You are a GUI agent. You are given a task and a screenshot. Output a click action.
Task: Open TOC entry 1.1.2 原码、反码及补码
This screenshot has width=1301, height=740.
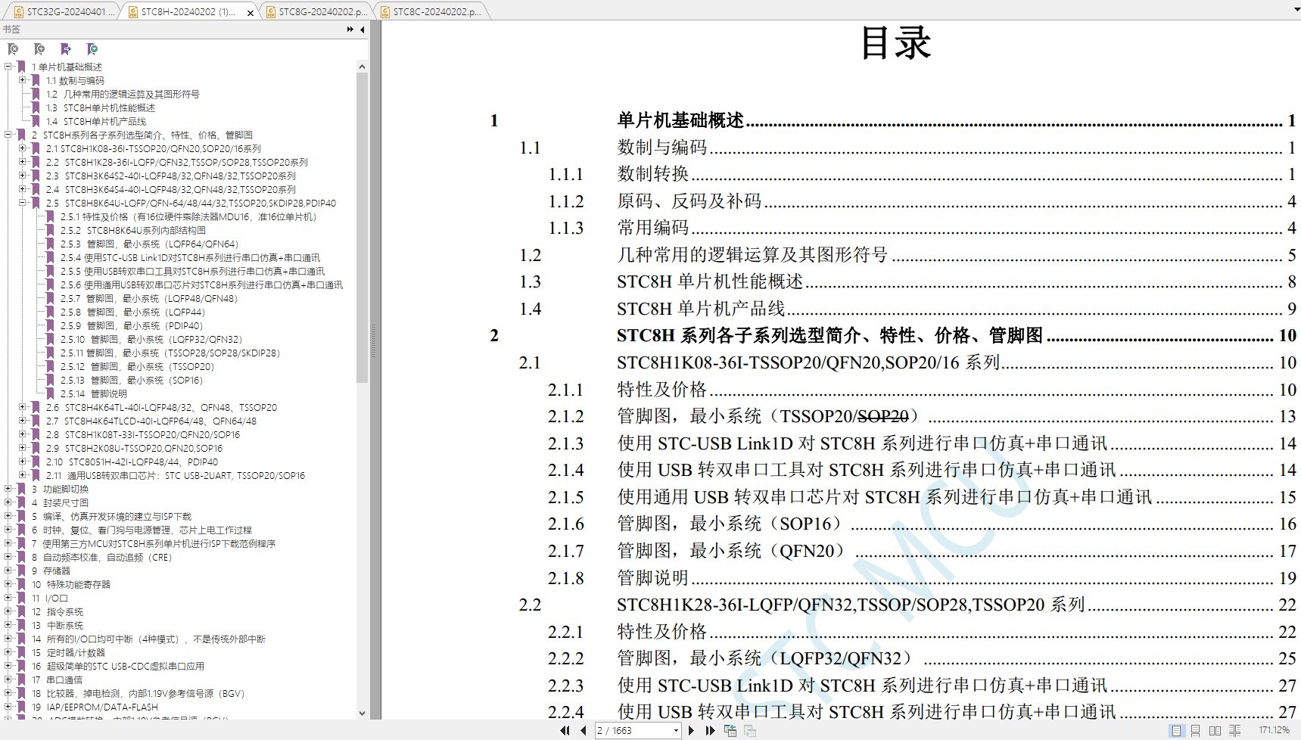(x=922, y=201)
